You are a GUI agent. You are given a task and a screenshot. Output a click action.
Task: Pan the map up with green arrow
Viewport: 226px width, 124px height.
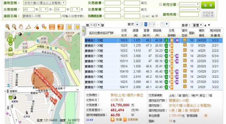[11, 36]
